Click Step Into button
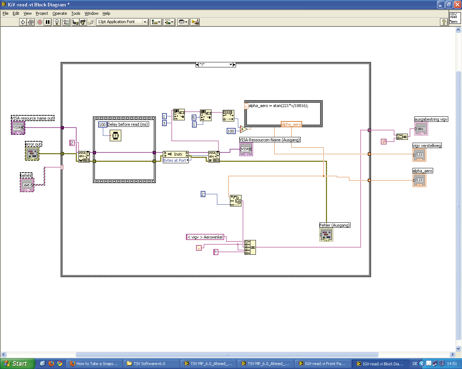Screen dimensions: 462x369 75,22
